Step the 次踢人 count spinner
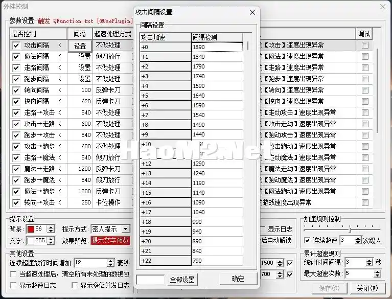Viewport: 392px width, 299px height. 358,241
